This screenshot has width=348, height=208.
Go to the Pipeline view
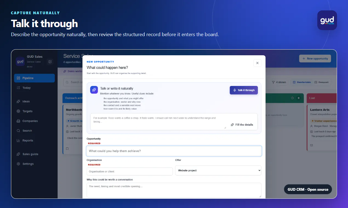pos(35,78)
